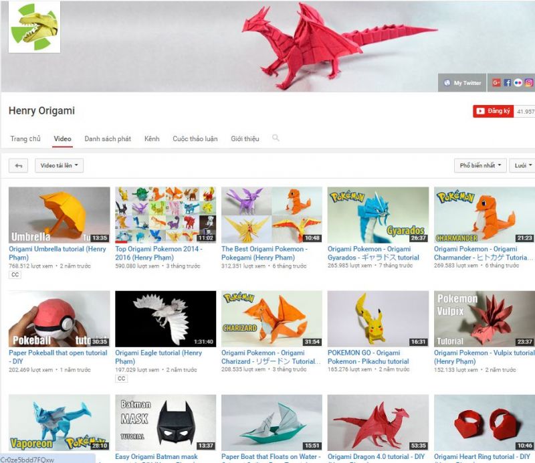Viewport: 535px width, 463px height.
Task: Click the back arrow button above videos
Action: click(19, 165)
